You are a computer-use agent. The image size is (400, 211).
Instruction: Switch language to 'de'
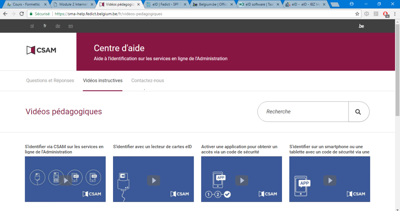(58, 26)
